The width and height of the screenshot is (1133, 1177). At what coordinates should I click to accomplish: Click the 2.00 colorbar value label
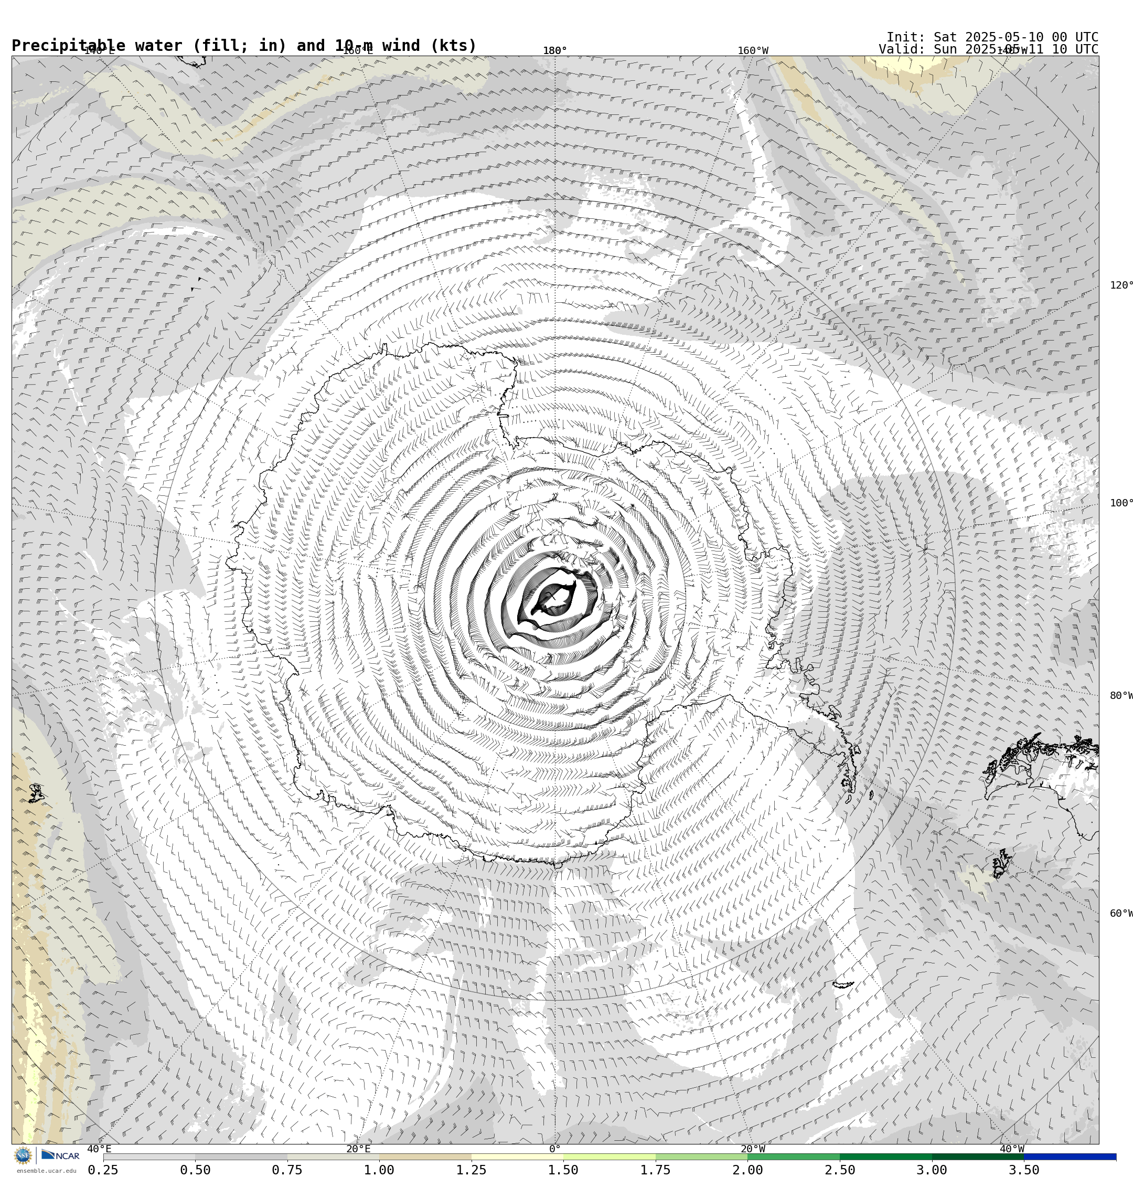pyautogui.click(x=747, y=1170)
